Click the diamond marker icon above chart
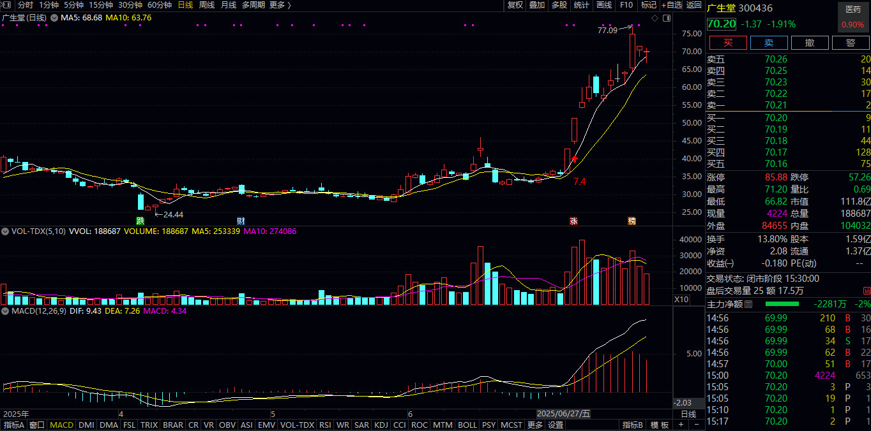This screenshot has width=871, height=431. 654,18
